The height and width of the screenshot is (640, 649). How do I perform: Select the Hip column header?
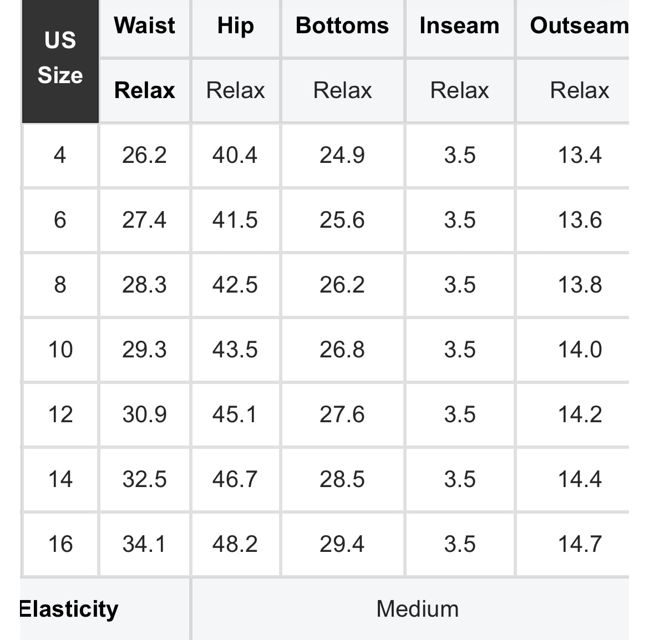pos(235,26)
